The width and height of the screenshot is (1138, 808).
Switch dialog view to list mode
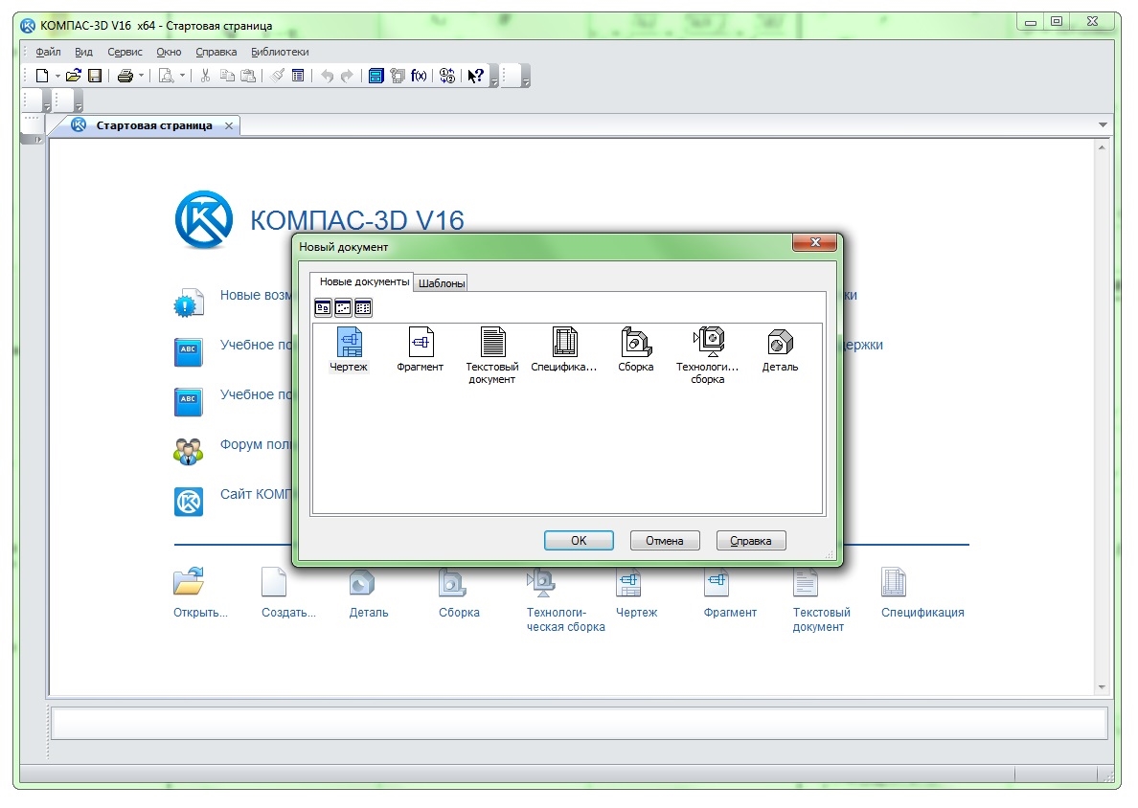(x=363, y=308)
